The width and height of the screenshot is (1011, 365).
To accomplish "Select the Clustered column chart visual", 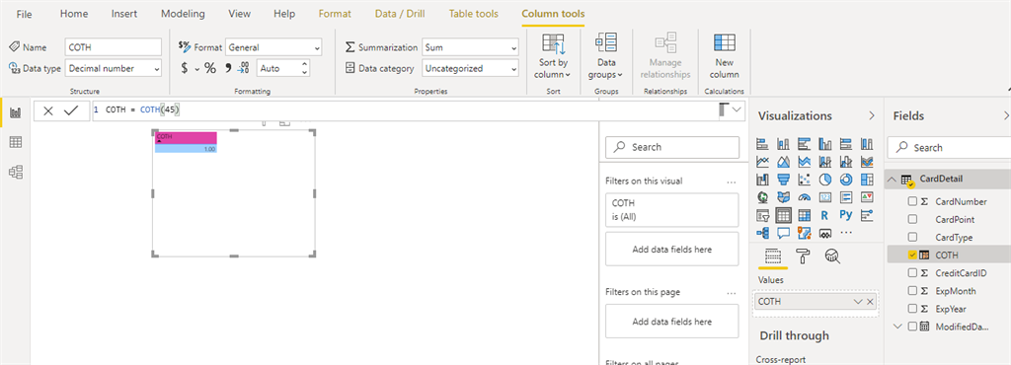I will coord(824,143).
